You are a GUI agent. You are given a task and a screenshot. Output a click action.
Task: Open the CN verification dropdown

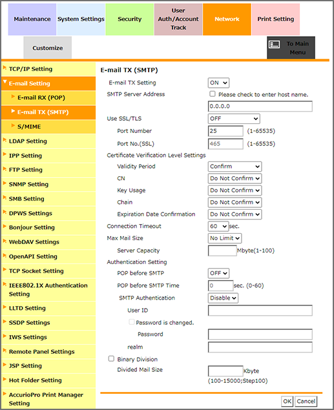tap(235, 179)
